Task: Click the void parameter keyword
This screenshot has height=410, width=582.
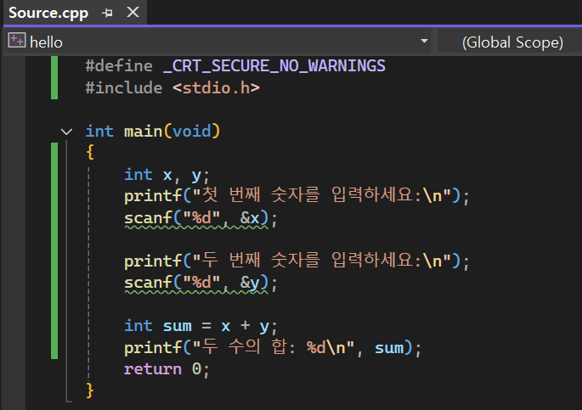Action: tap(191, 132)
